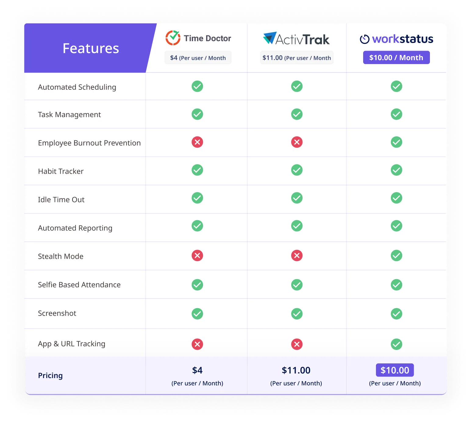Image resolution: width=472 pixels, height=422 pixels.
Task: Click (Per user / Month) under the $4 price
Action: coord(197,383)
